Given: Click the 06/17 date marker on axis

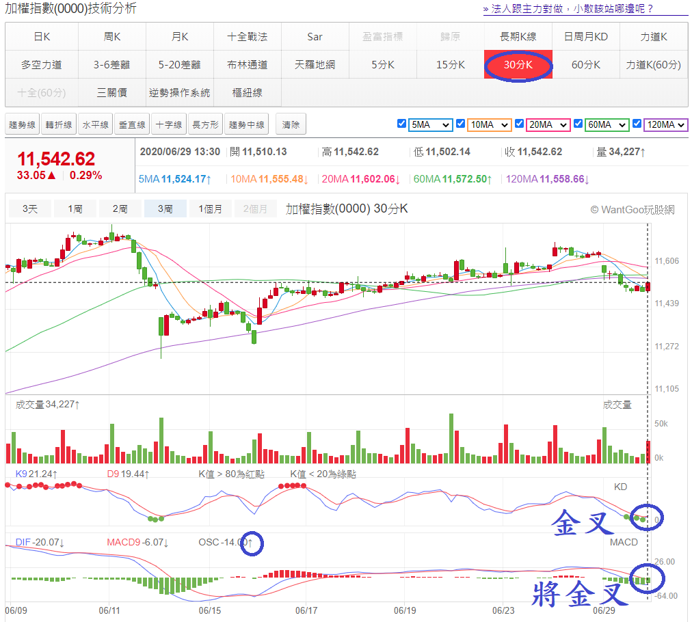Looking at the screenshot, I should [x=306, y=610].
